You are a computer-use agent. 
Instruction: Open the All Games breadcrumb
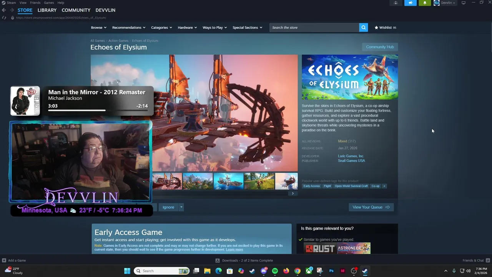pyautogui.click(x=98, y=41)
